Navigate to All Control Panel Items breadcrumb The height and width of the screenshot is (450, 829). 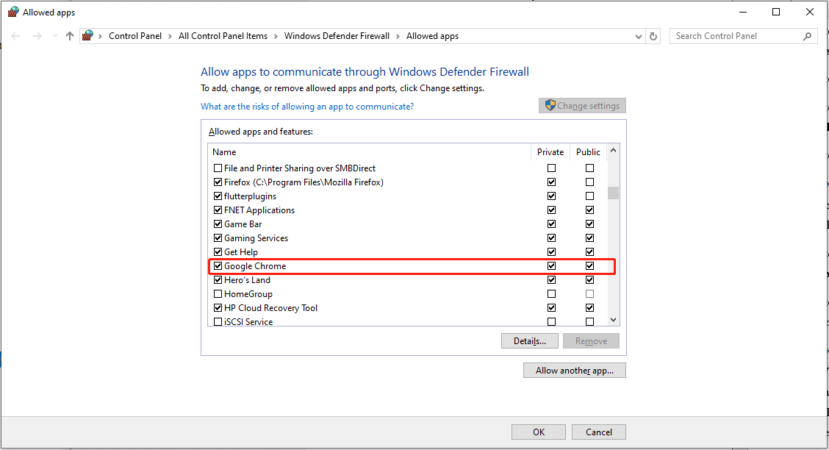(223, 36)
